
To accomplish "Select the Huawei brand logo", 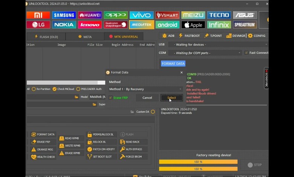I will tap(90, 15).
